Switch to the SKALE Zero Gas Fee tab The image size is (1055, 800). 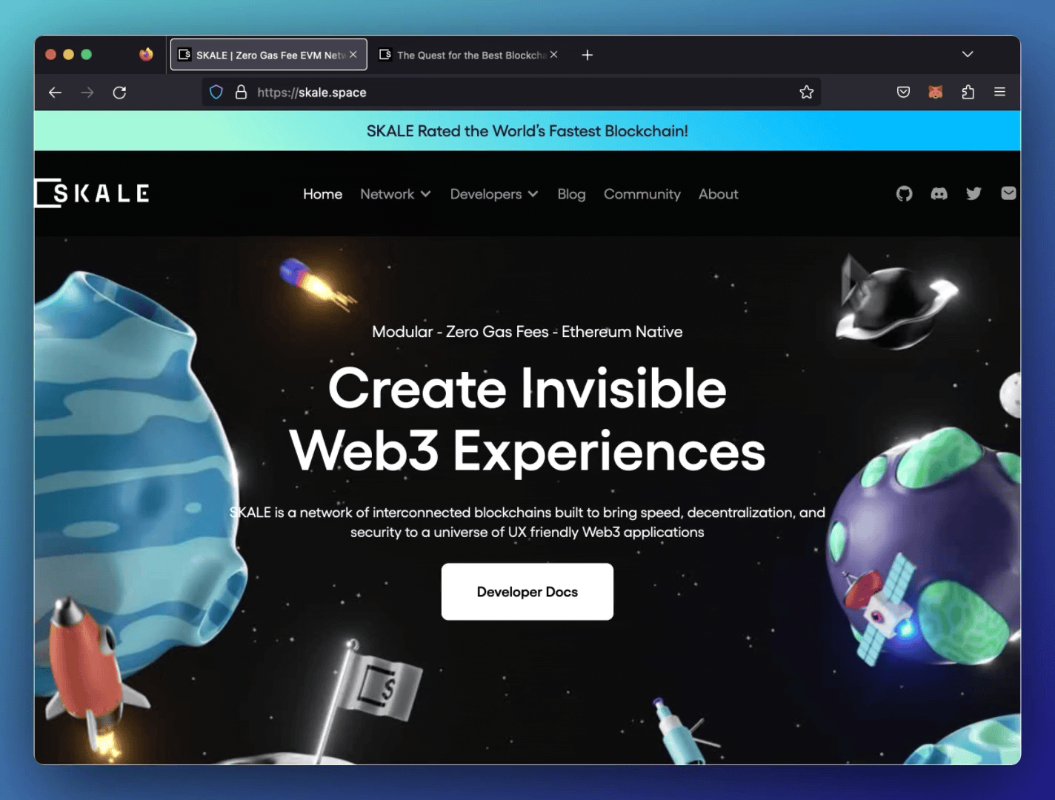tap(269, 55)
